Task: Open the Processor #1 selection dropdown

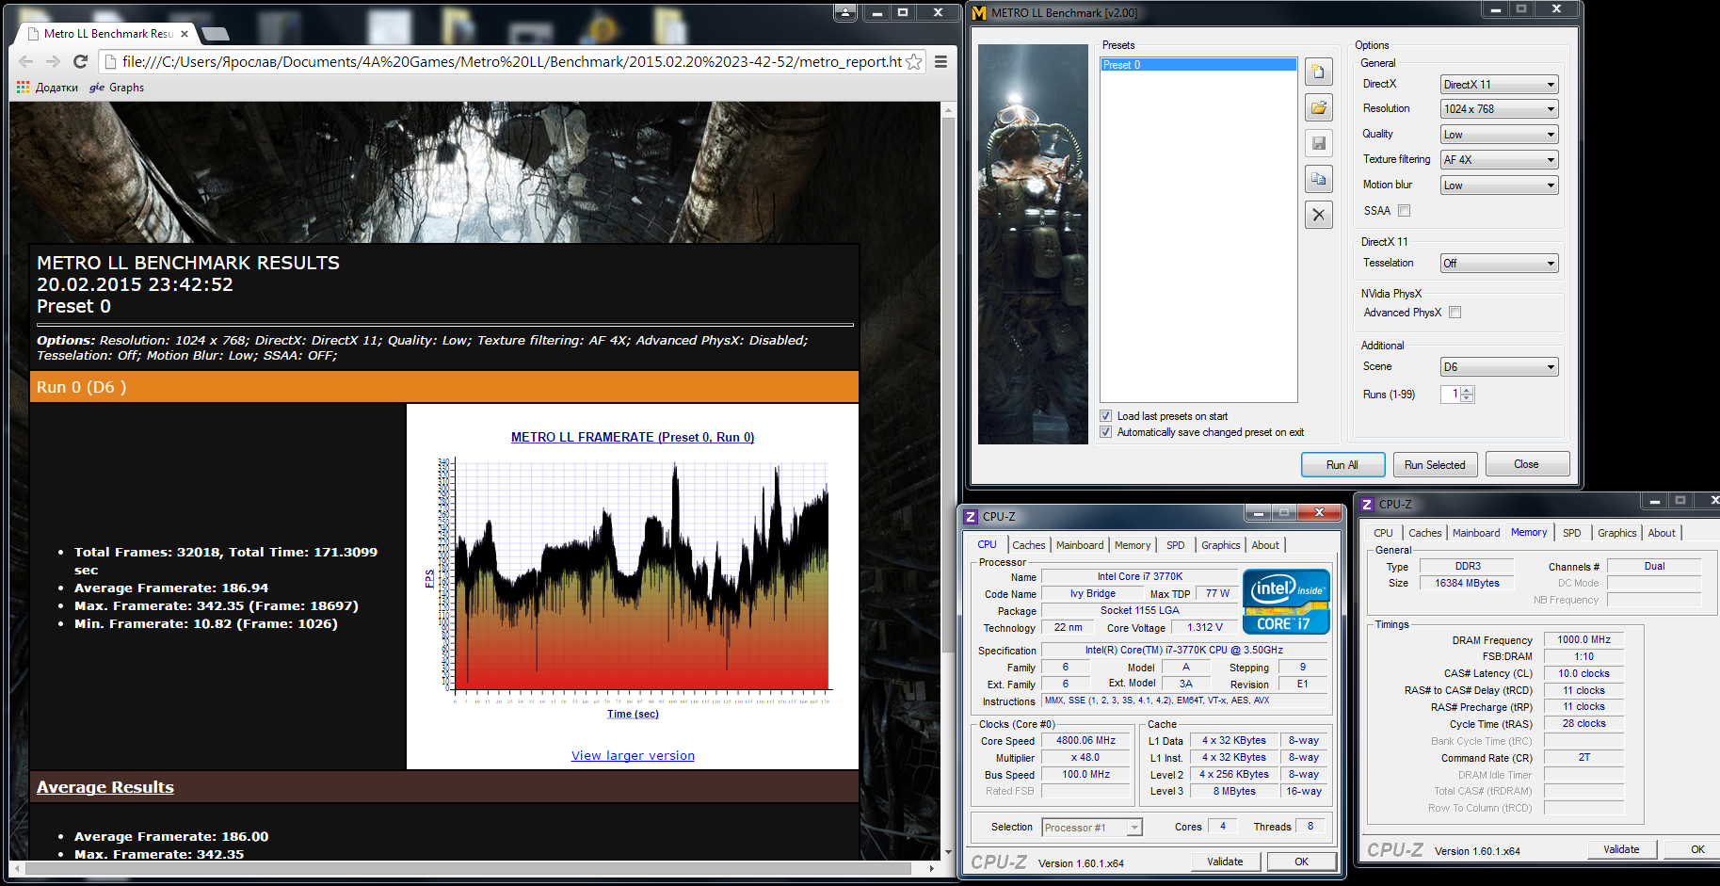Action: [1092, 828]
